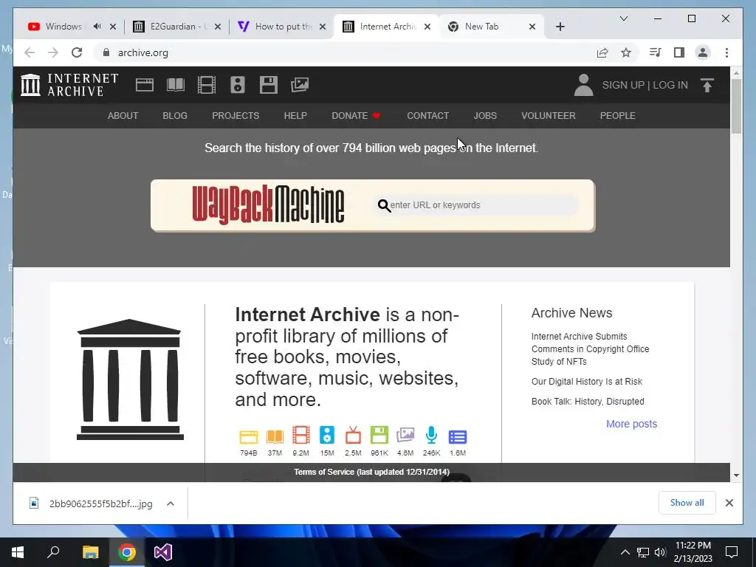
Task: Click the yellow web pages icon 794B
Action: pos(248,437)
